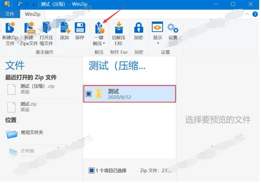Viewport: 261px width, 183px height.
Task: Maximize the WinZip window
Action: click(x=233, y=4)
